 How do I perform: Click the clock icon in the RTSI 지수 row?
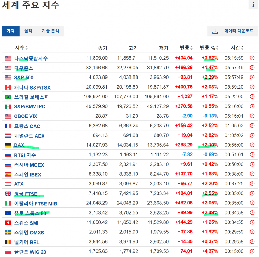252,155
